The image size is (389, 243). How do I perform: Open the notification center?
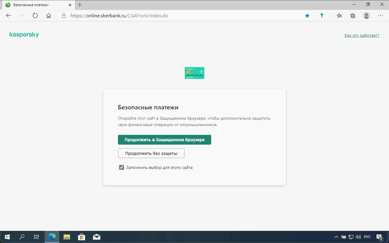380,237
